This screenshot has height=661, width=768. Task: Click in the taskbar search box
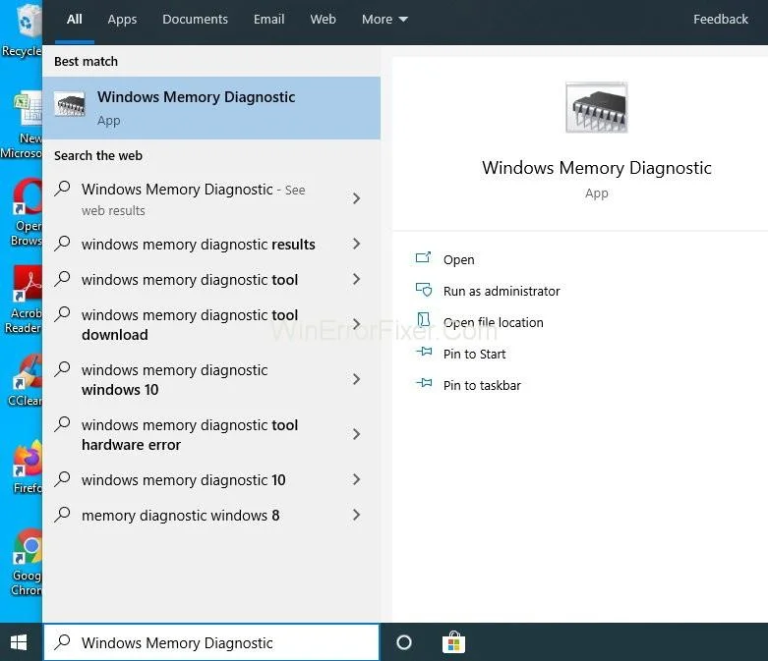point(211,642)
